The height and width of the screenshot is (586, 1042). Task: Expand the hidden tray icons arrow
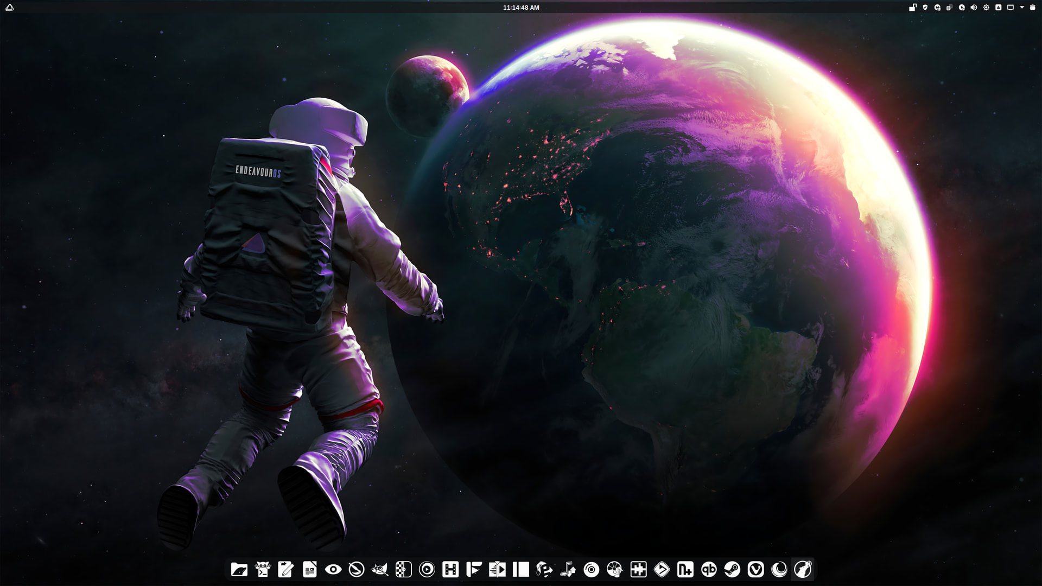click(1022, 8)
